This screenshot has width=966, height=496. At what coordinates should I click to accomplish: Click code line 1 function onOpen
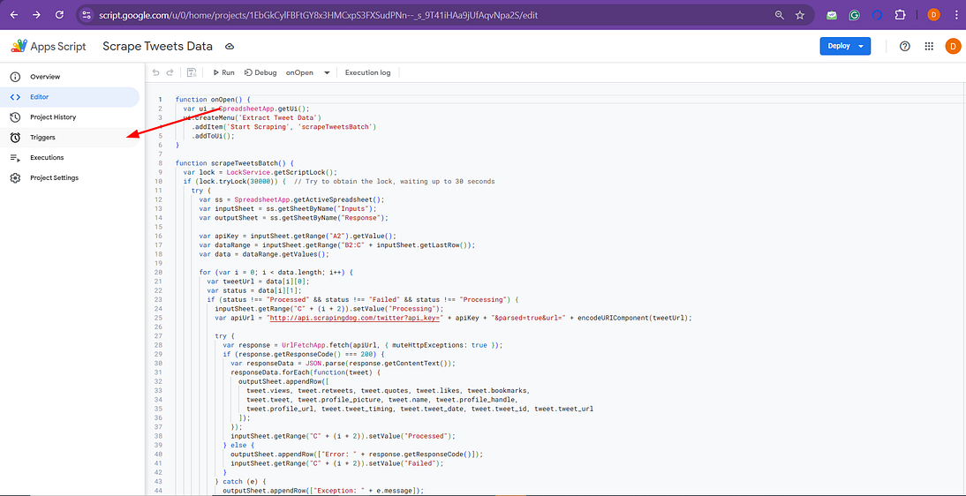[213, 99]
